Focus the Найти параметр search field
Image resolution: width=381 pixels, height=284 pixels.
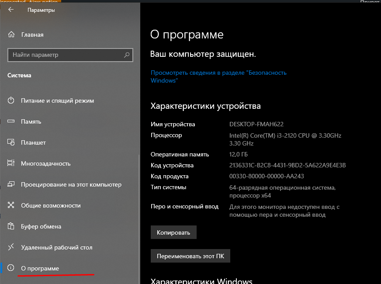pos(66,55)
